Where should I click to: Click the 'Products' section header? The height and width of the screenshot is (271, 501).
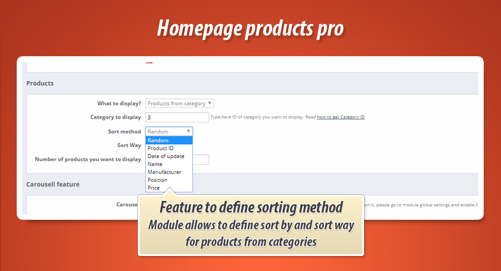pyautogui.click(x=40, y=83)
